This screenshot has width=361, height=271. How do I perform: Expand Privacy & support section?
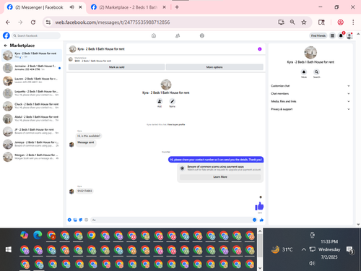[x=310, y=109]
